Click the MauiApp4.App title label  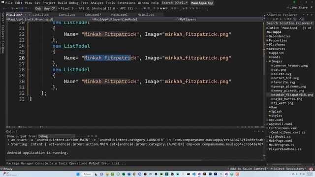click(x=202, y=3)
